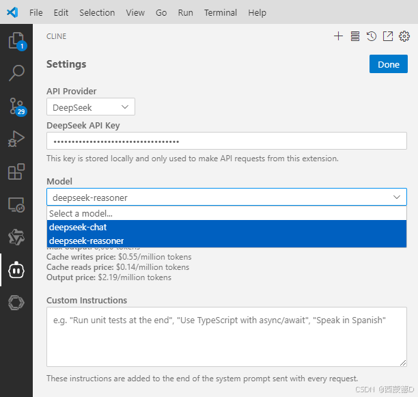Click the VS Code logo icon
This screenshot has width=418, height=397.
(x=12, y=12)
